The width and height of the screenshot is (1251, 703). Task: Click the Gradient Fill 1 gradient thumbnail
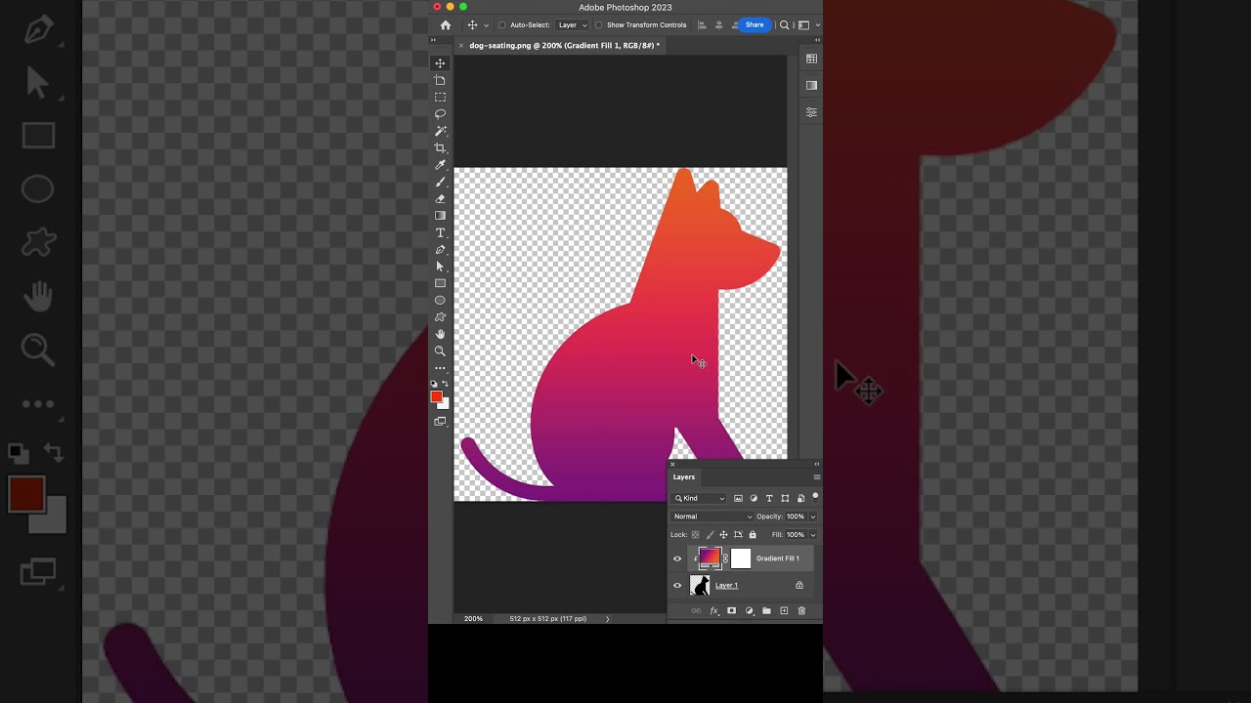pyautogui.click(x=710, y=558)
